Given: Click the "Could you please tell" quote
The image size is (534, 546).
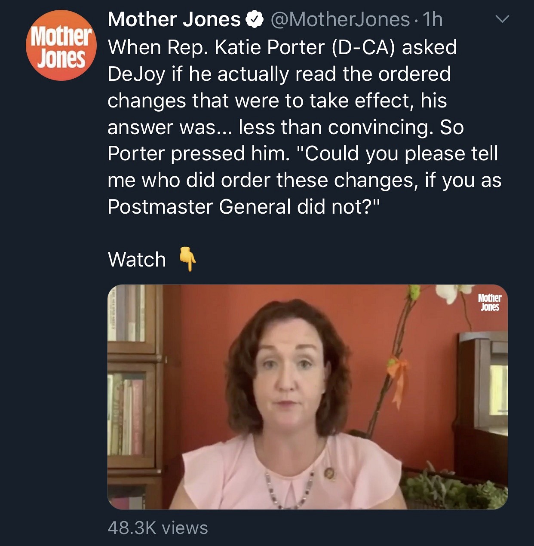Looking at the screenshot, I should pyautogui.click(x=401, y=154).
